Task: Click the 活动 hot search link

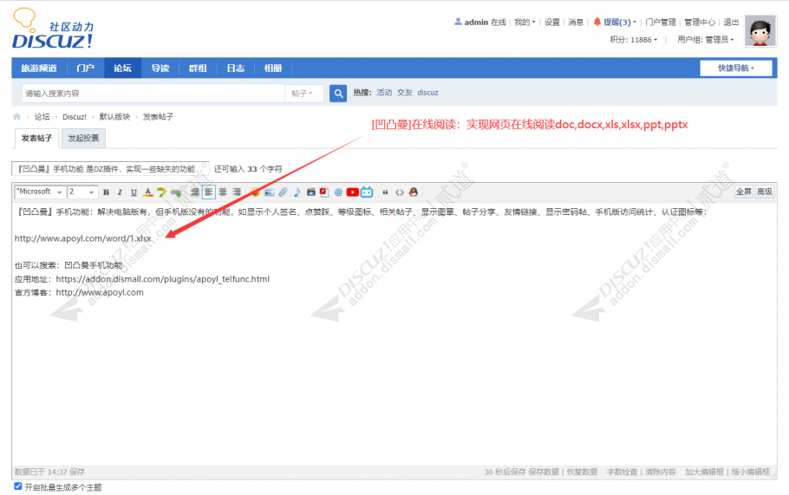Action: tap(384, 93)
